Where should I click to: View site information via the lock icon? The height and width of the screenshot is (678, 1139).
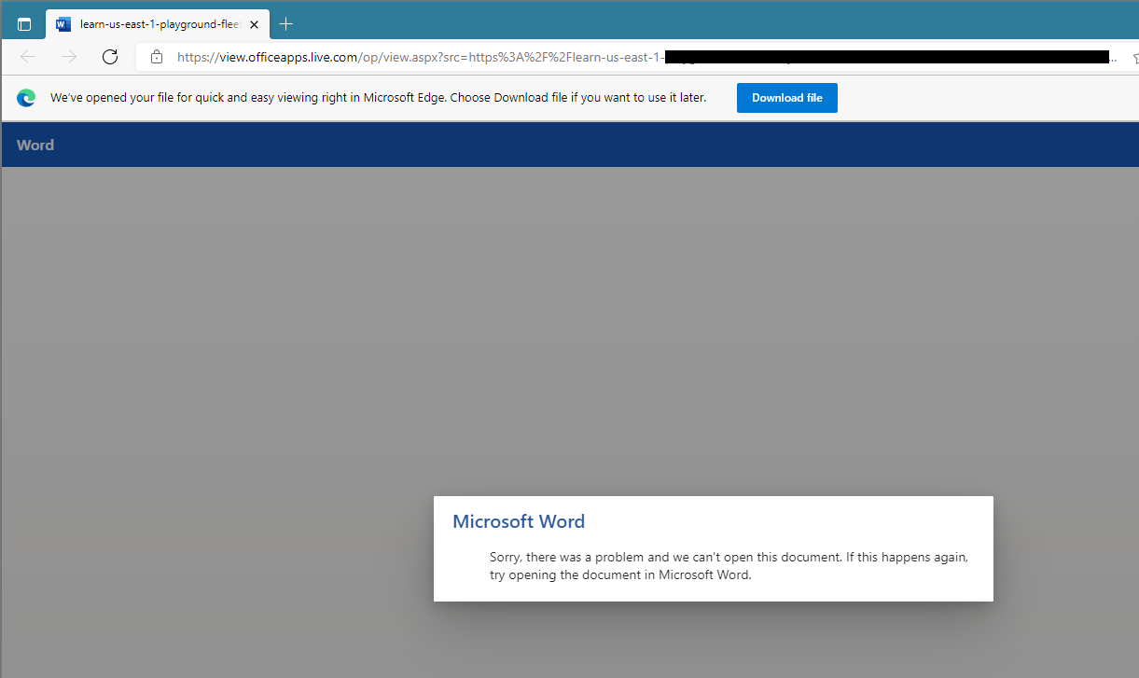point(157,57)
